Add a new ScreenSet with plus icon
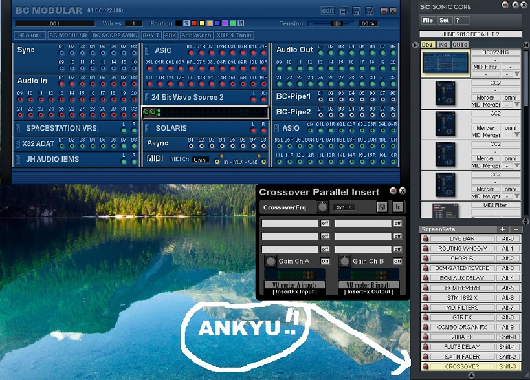 click(502, 229)
